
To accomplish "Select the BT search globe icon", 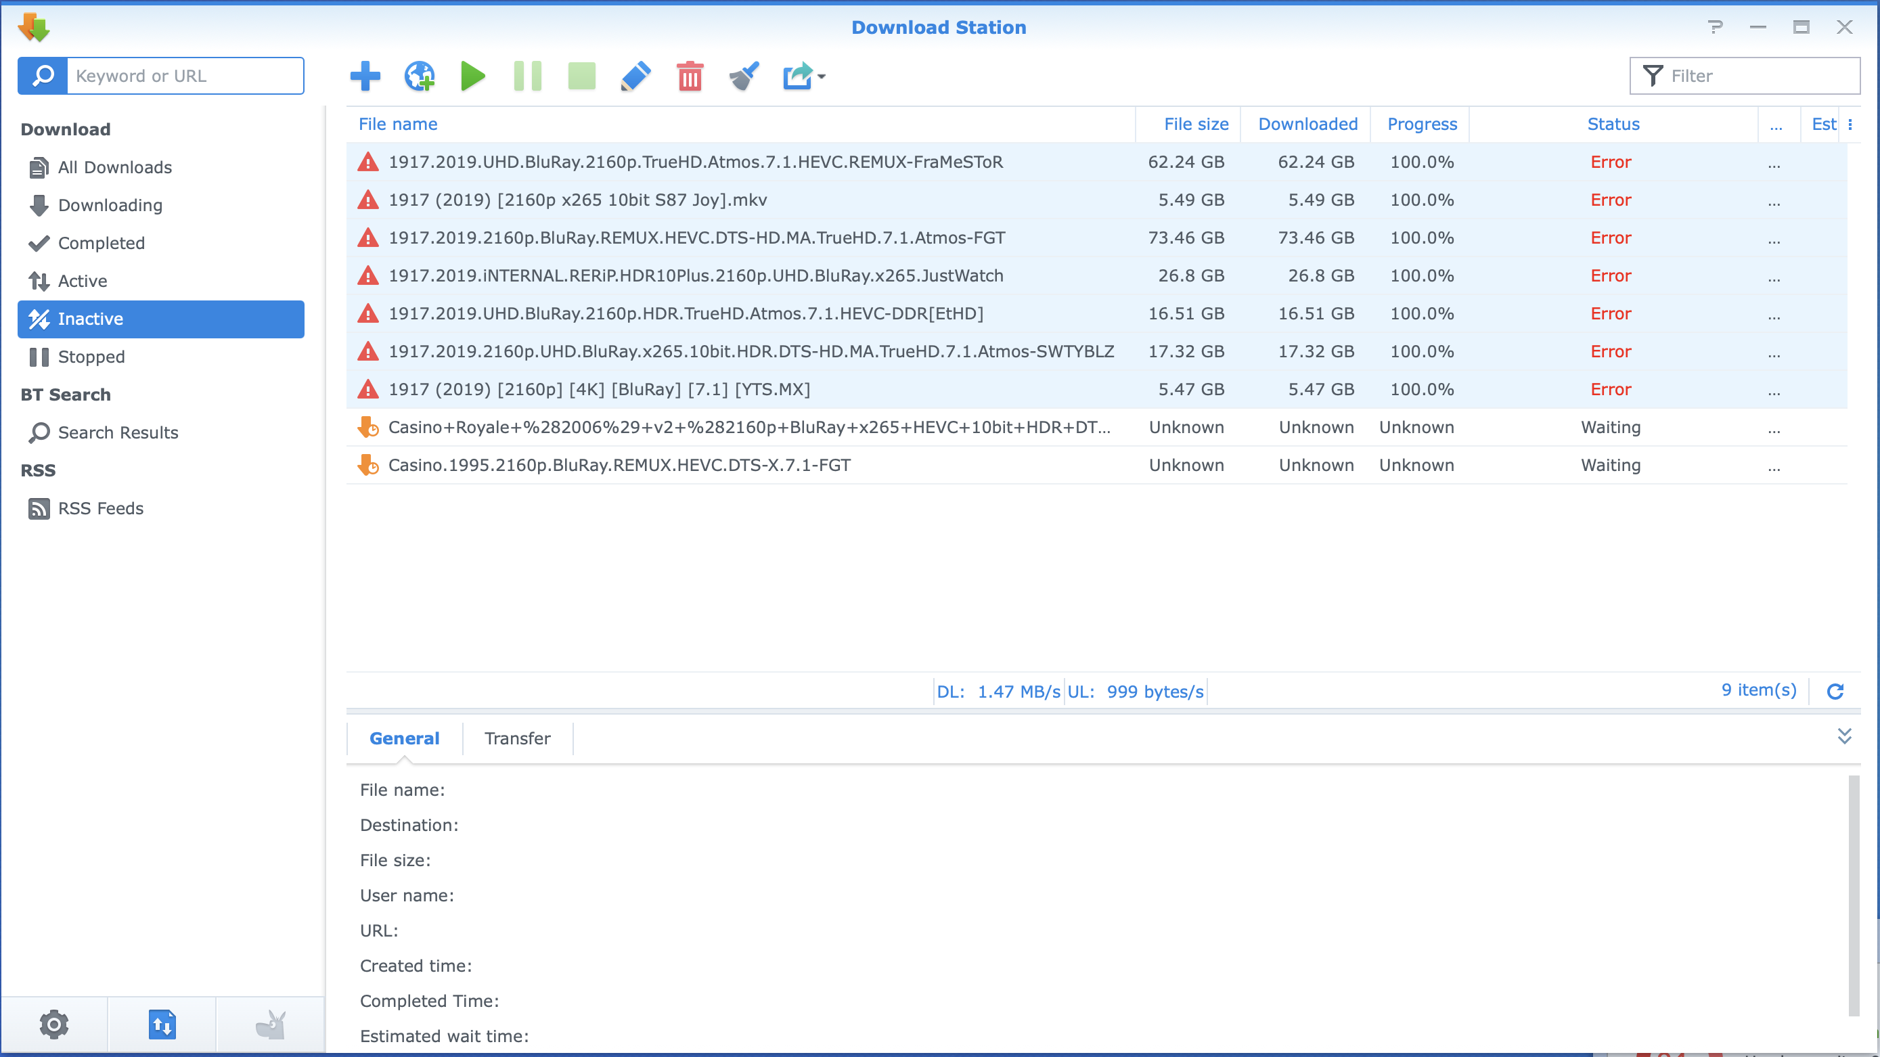I will pos(418,76).
